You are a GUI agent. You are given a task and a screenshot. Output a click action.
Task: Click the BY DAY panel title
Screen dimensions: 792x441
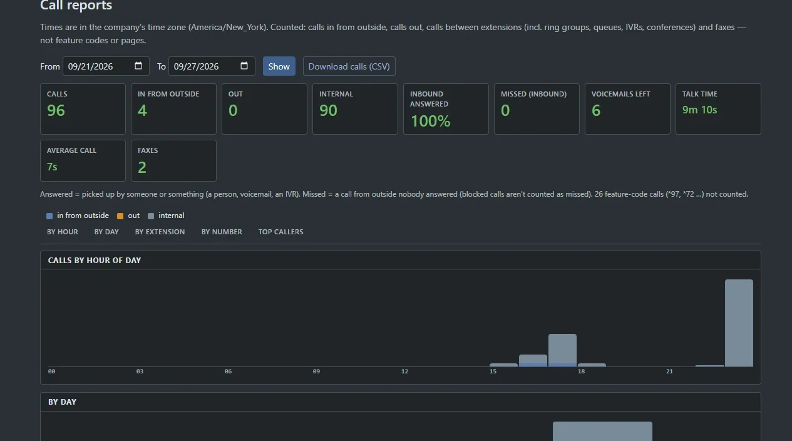click(x=62, y=402)
